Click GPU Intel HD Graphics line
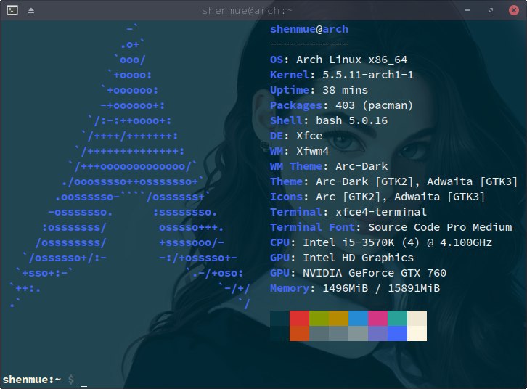Image resolution: width=527 pixels, height=389 pixels. click(342, 258)
